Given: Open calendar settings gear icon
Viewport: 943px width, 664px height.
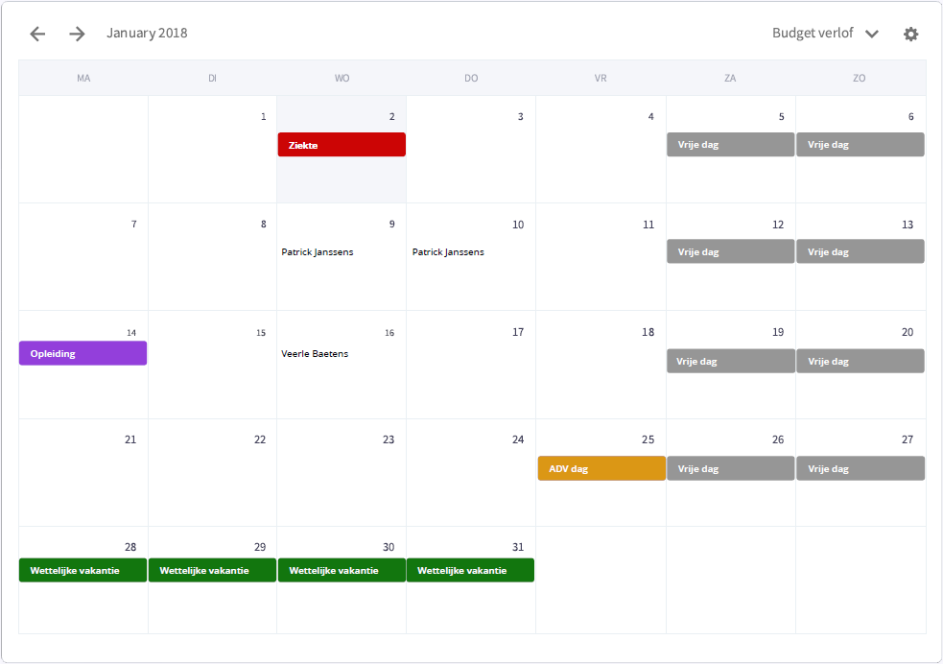Looking at the screenshot, I should (911, 35).
